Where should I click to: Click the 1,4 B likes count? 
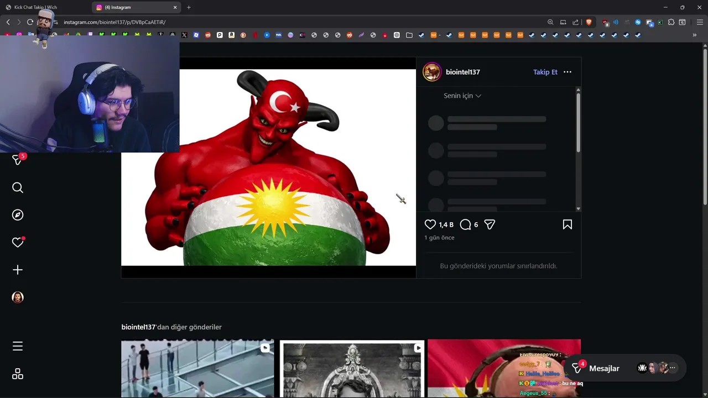pyautogui.click(x=446, y=225)
